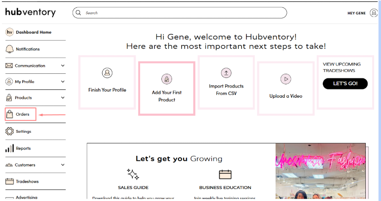Screen dimensions: 381x201
Task: Open the Products menu item
Action: [x=23, y=98]
